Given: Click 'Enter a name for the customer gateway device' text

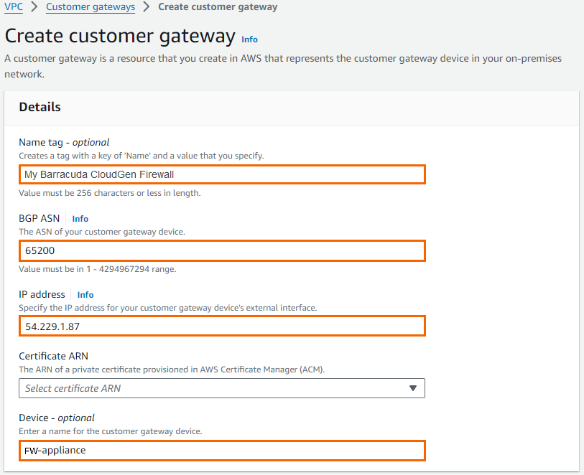Looking at the screenshot, I should 111,431.
